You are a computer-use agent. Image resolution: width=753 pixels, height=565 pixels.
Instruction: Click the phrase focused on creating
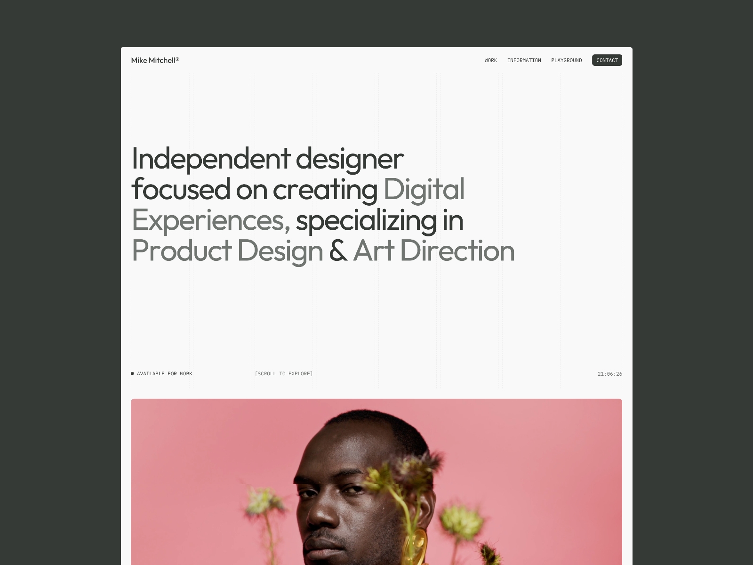pos(255,189)
